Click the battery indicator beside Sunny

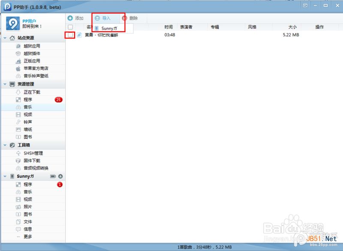(x=52, y=176)
